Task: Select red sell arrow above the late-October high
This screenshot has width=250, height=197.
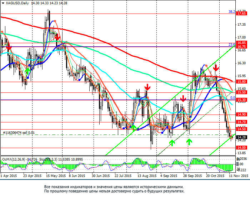Action: pos(216,68)
